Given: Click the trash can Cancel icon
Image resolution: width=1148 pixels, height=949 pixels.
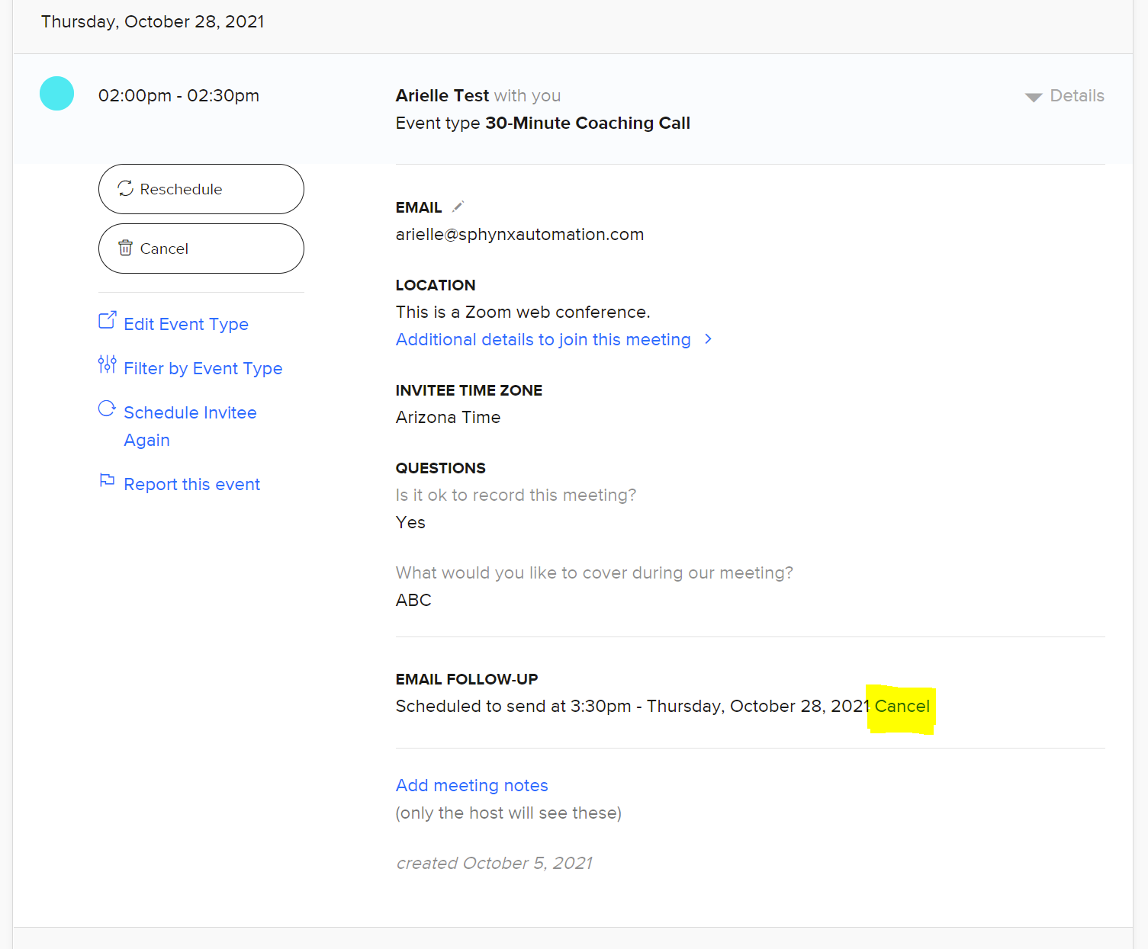Looking at the screenshot, I should (126, 248).
